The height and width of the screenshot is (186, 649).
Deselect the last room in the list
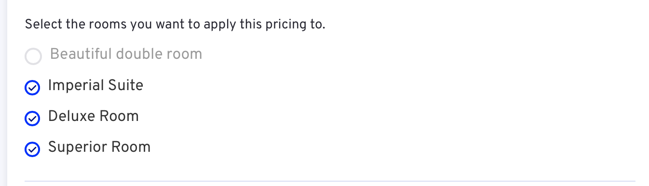pyautogui.click(x=32, y=149)
